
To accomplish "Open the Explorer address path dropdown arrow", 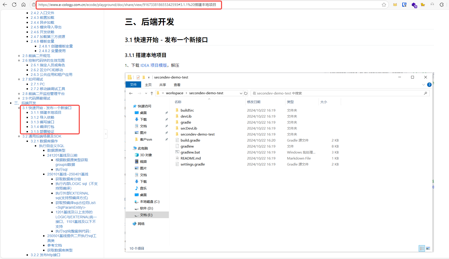I will pyautogui.click(x=241, y=93).
